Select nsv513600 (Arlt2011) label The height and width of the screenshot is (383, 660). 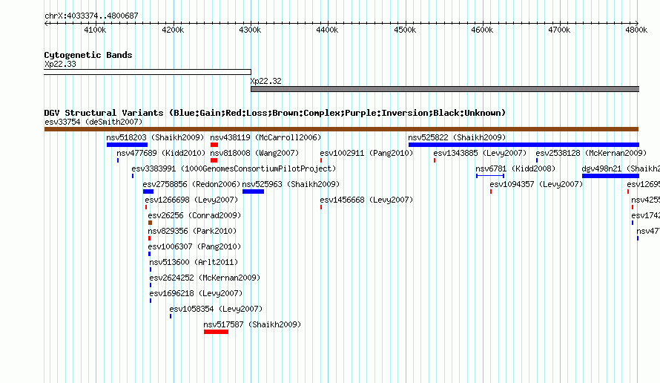click(194, 263)
